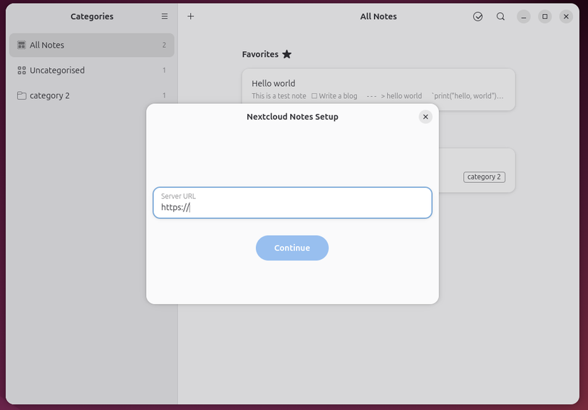Open the hamburger menu in Categories header
The width and height of the screenshot is (588, 410).
[x=164, y=16]
